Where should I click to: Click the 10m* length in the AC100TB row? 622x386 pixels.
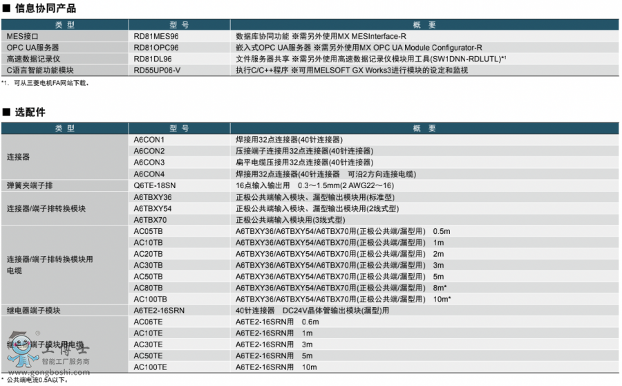click(442, 299)
